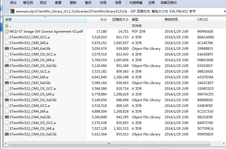
Task: Select file icon of STemWin522_CM4_OS_GCC.a
Action: (7, 123)
